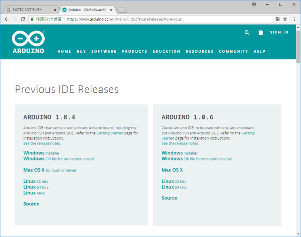Open the RESOURCES menu item

point(199,51)
